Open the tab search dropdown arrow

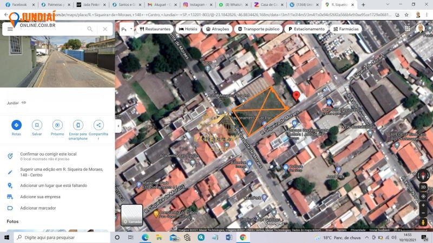pos(388,5)
